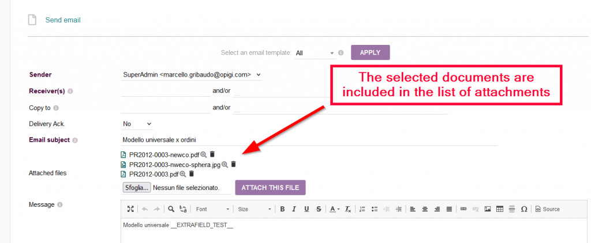Expand the email template selector
This screenshot has height=243, width=591.
click(315, 53)
